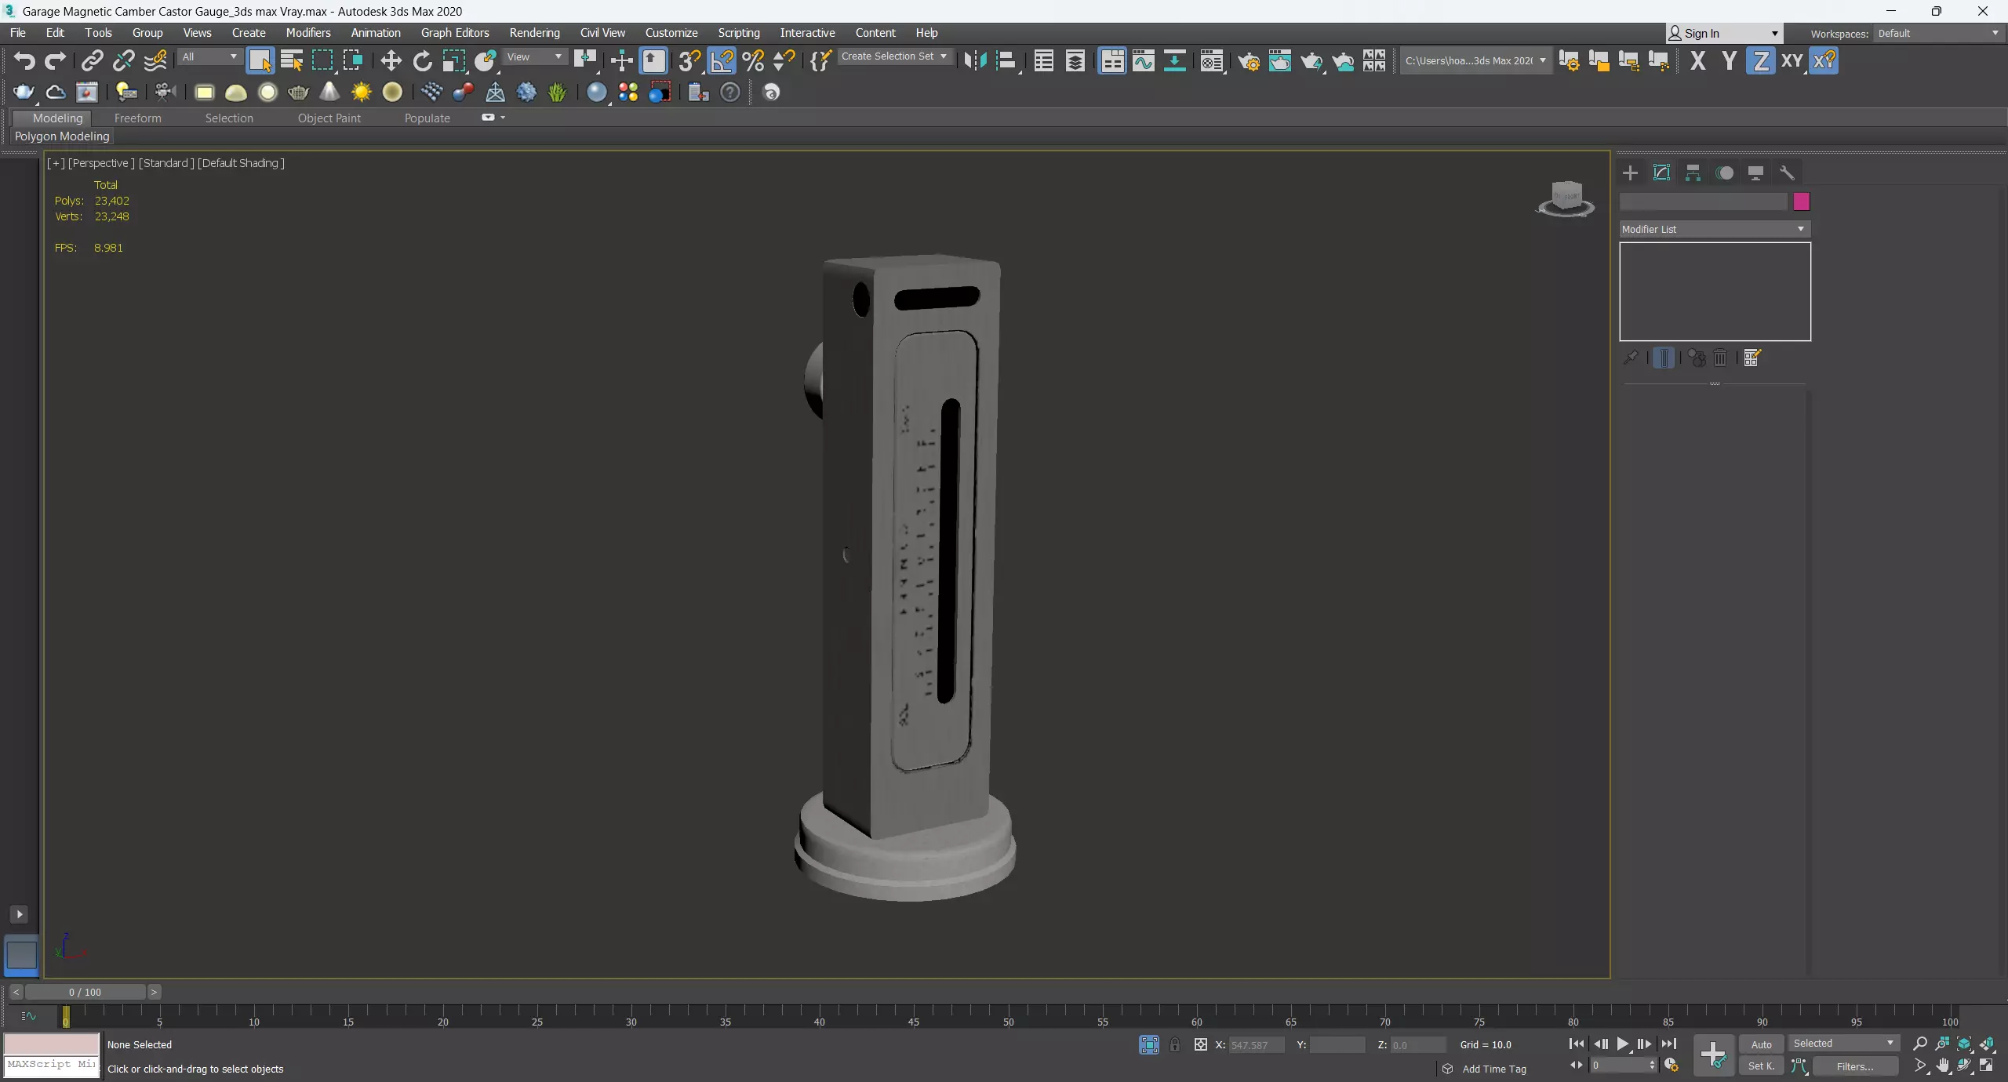Open the Motion command panel tab
This screenshot has width=2008, height=1082.
1724,172
